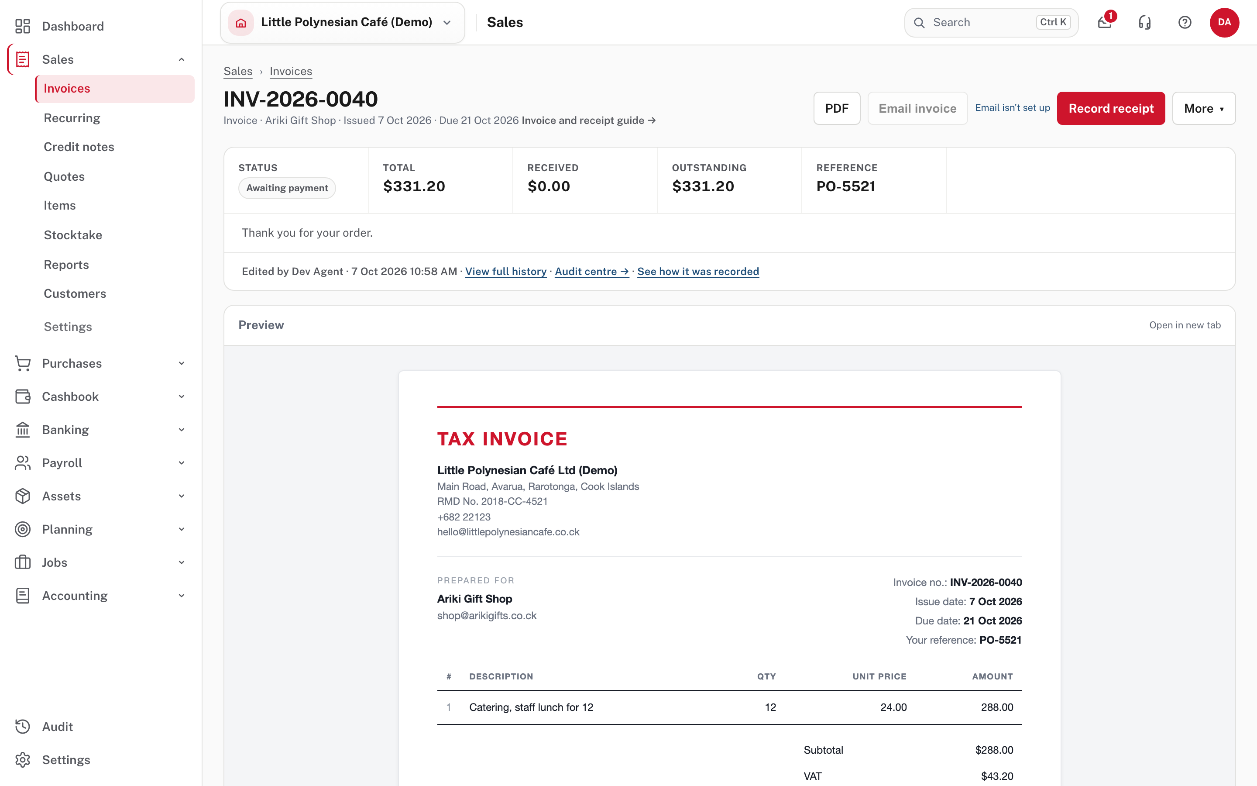This screenshot has width=1257, height=786.
Task: Focus the Search input field
Action: [x=991, y=22]
